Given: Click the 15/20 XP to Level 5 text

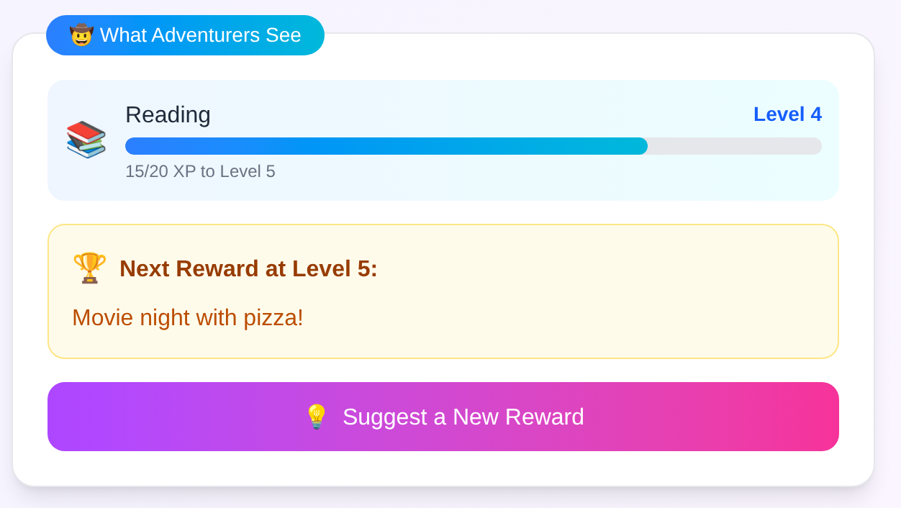Looking at the screenshot, I should pyautogui.click(x=201, y=171).
